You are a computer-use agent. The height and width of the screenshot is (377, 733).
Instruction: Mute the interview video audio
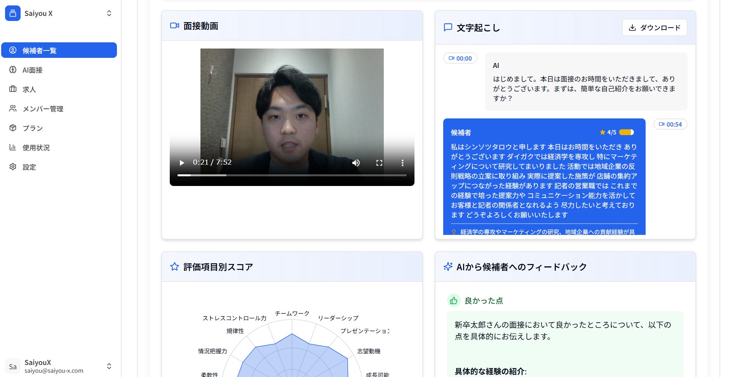356,163
